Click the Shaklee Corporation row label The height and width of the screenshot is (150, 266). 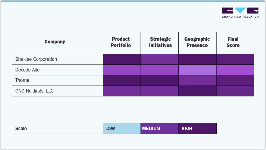tap(36, 59)
